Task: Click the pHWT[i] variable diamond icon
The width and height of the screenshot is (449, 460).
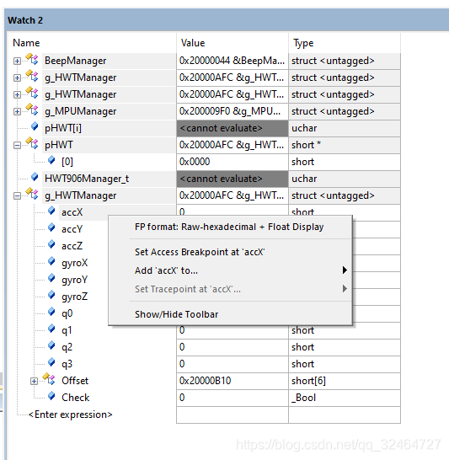Action: tap(35, 126)
